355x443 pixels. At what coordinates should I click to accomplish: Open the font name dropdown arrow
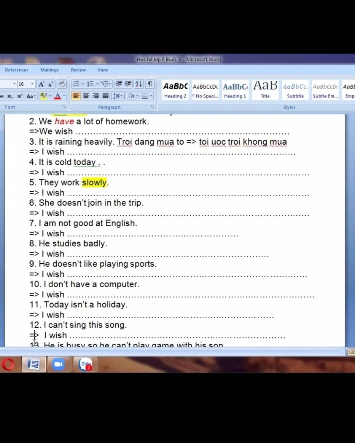(14, 84)
